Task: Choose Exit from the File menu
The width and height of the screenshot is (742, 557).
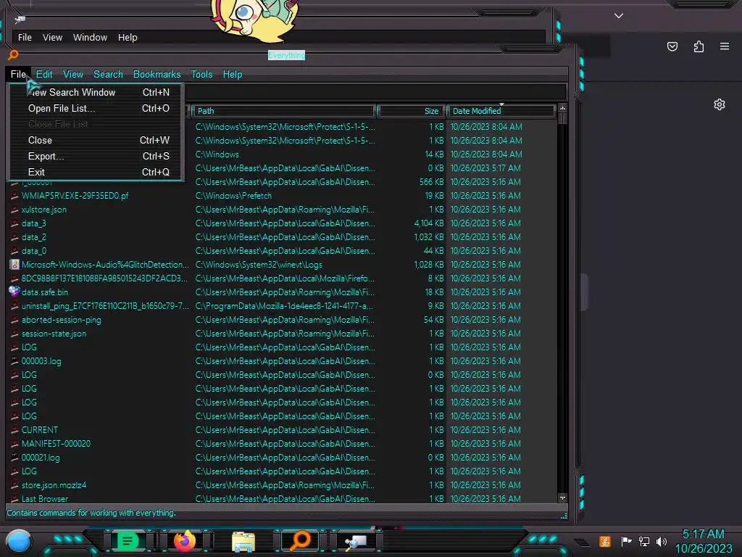Action: (96, 172)
